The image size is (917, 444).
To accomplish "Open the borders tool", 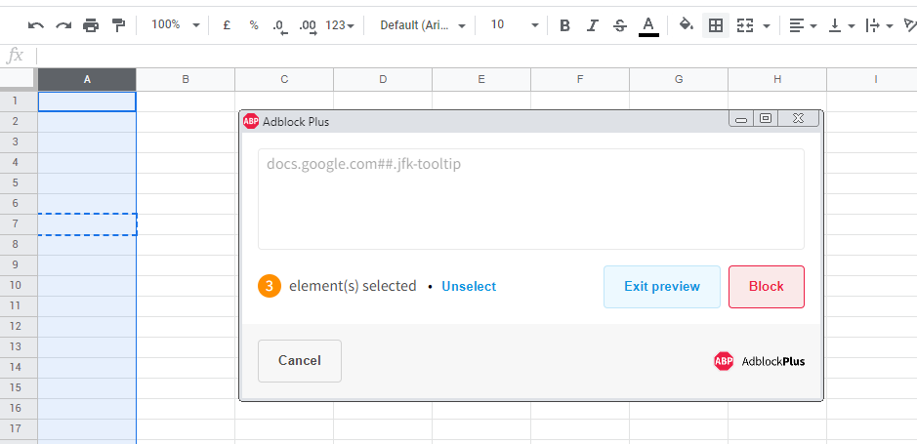I will (x=716, y=25).
